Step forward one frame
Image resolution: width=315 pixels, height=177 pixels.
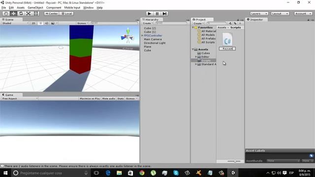tap(164, 13)
